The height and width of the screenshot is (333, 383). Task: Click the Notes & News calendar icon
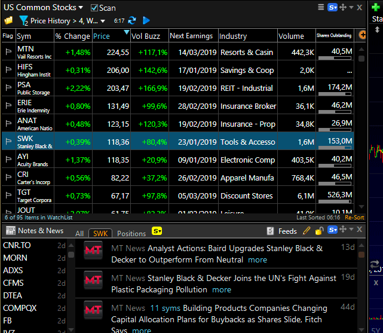[x=11, y=230]
